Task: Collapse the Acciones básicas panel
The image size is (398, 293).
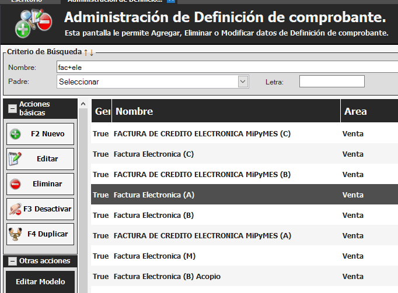Action: point(12,108)
